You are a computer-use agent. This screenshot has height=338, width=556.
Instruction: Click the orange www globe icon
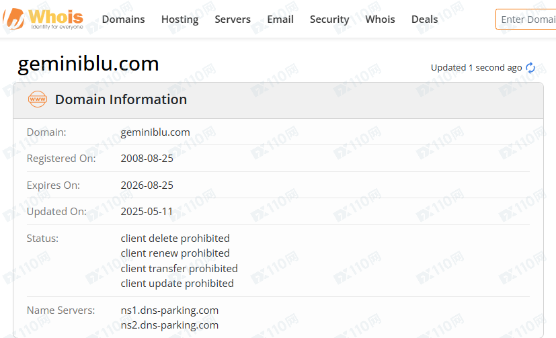pos(37,99)
